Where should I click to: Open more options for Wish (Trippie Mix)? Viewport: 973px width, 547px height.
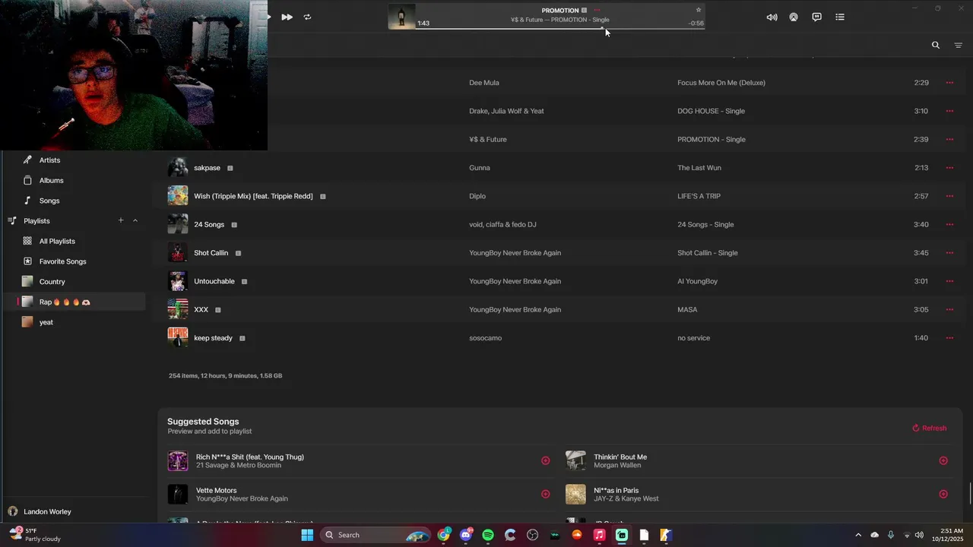(x=949, y=196)
